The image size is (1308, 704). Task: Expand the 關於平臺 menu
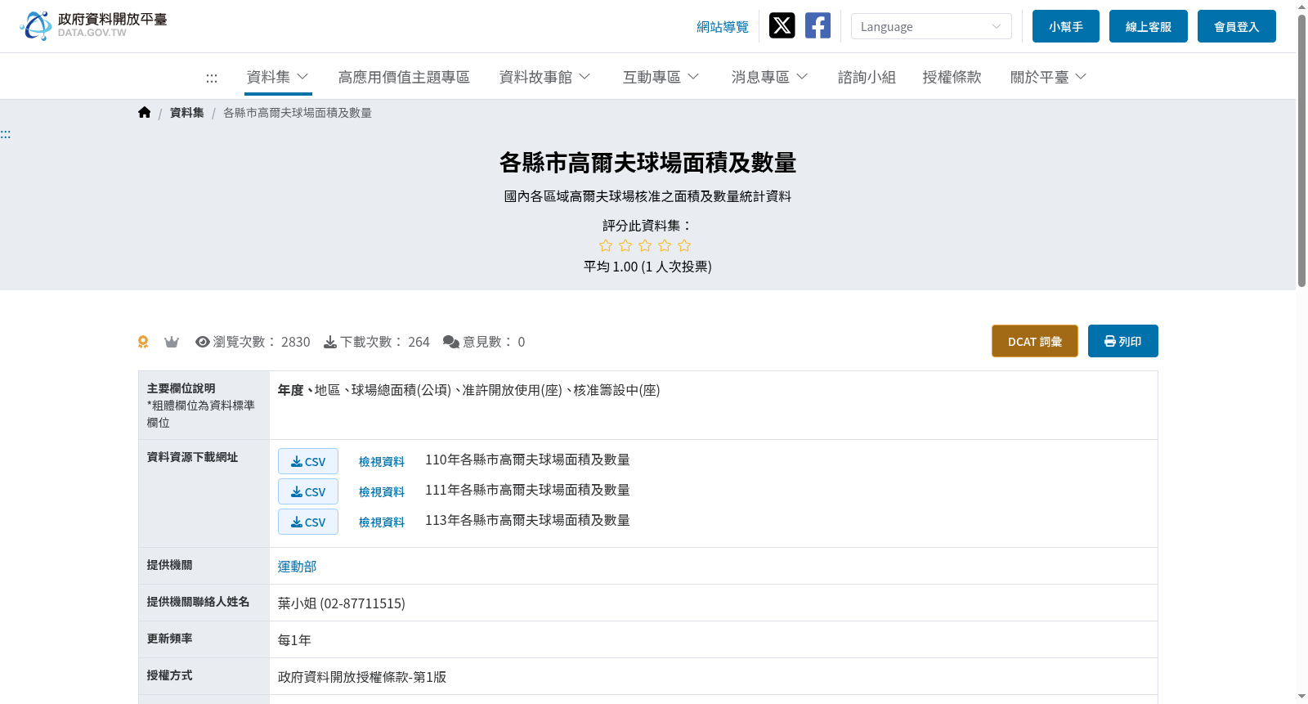(1049, 77)
